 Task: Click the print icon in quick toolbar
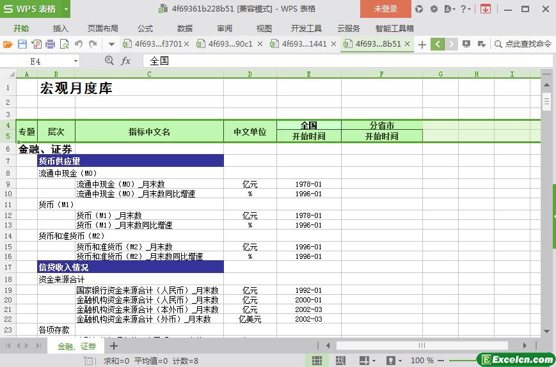coord(51,44)
